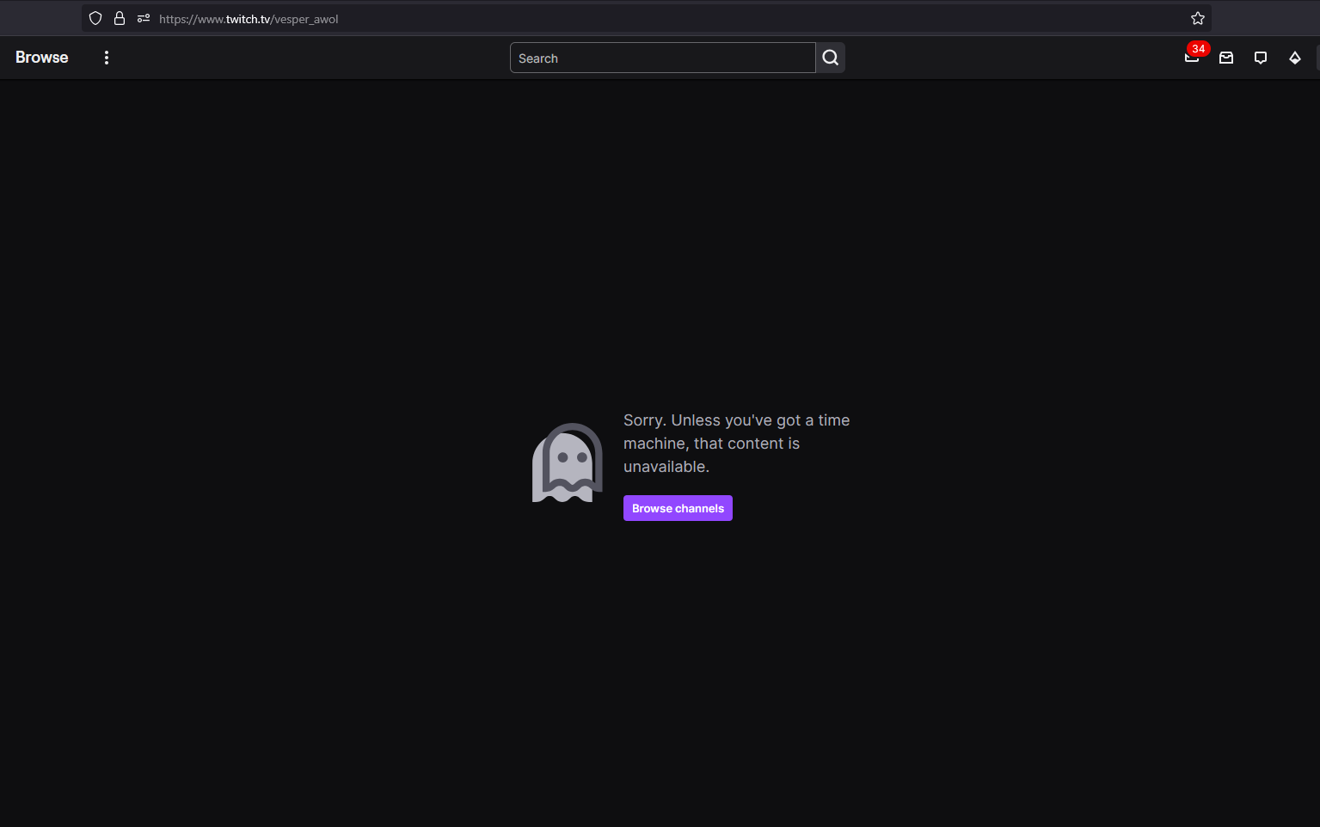This screenshot has height=827, width=1320.
Task: Open site permissions icon in address bar
Action: click(144, 18)
